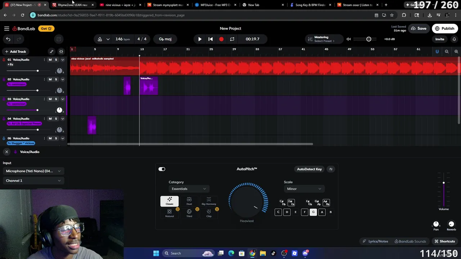
Task: Toggle AutoPitch on/off switch
Action: (162, 169)
